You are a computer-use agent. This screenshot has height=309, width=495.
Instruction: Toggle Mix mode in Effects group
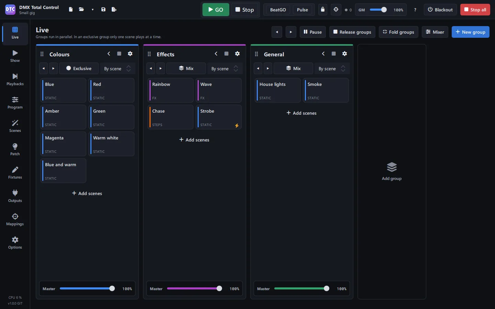(x=186, y=68)
